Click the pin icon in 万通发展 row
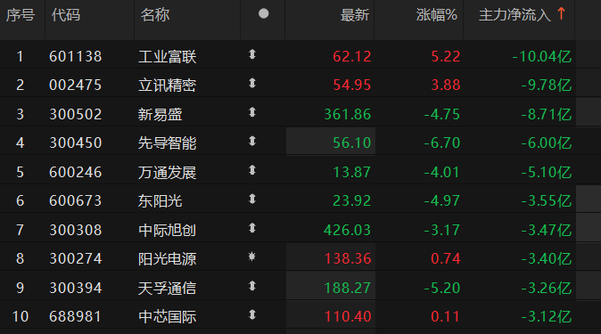The width and height of the screenshot is (601, 334). 251,170
